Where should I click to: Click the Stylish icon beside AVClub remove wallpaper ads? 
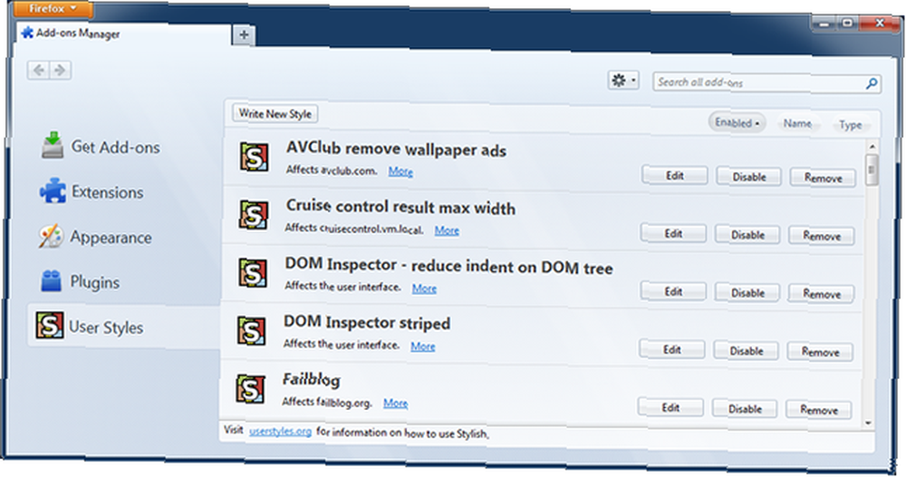255,157
